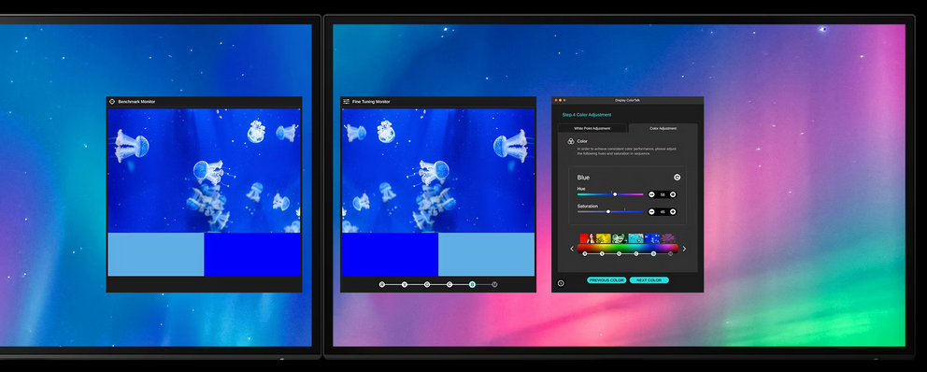Click the PREVIOUS COLOR button

pyautogui.click(x=606, y=280)
